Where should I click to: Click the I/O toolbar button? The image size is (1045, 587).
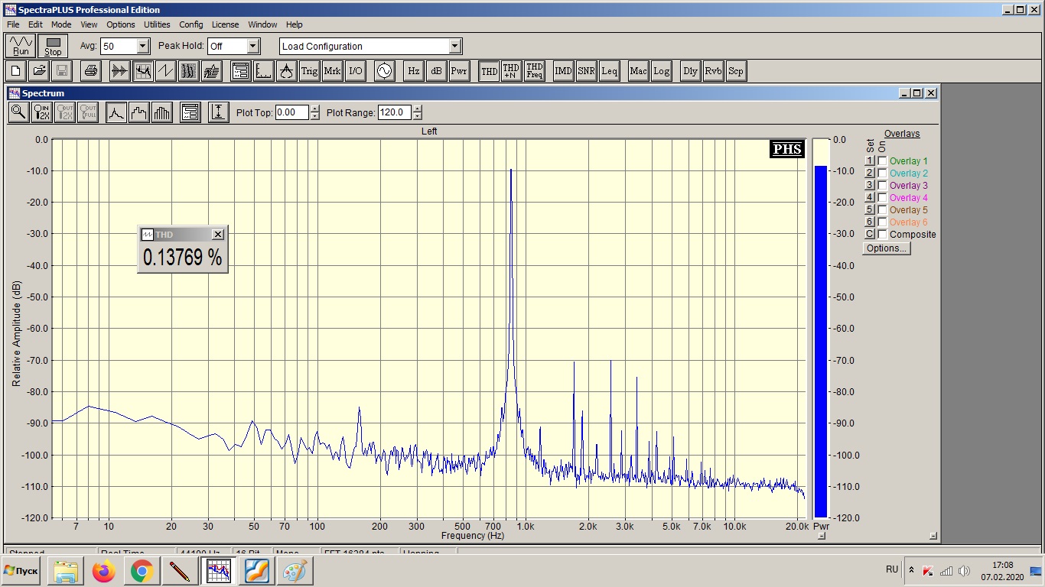355,71
